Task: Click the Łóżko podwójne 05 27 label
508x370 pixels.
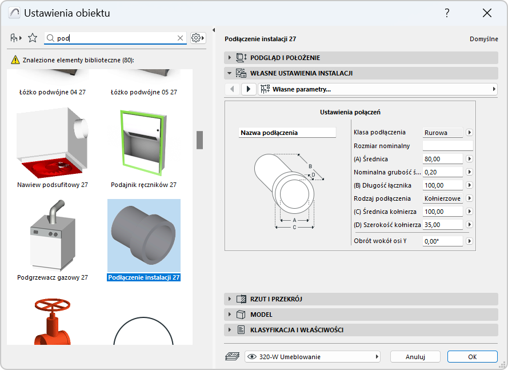Action: (144, 92)
